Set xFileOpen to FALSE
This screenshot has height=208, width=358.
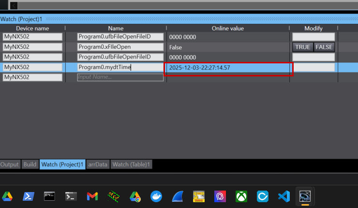coord(324,47)
